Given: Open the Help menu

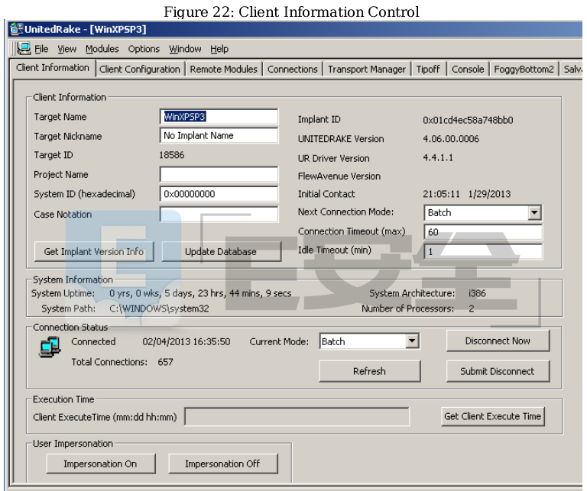Looking at the screenshot, I should [219, 49].
